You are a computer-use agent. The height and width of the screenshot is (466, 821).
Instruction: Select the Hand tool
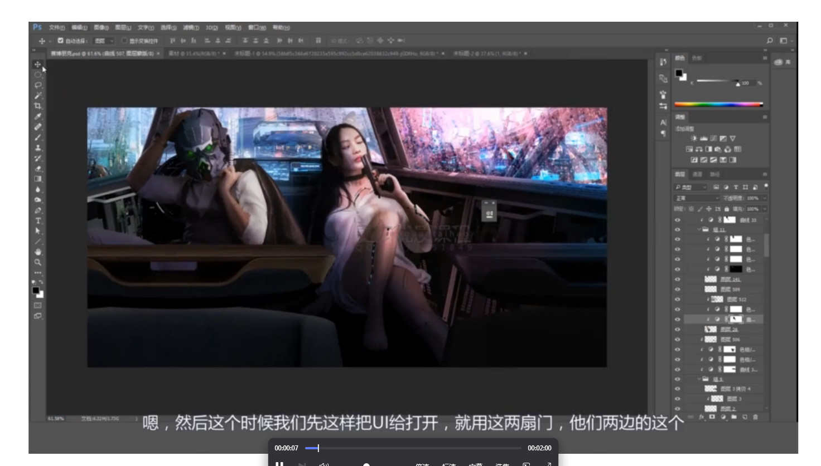pyautogui.click(x=38, y=252)
